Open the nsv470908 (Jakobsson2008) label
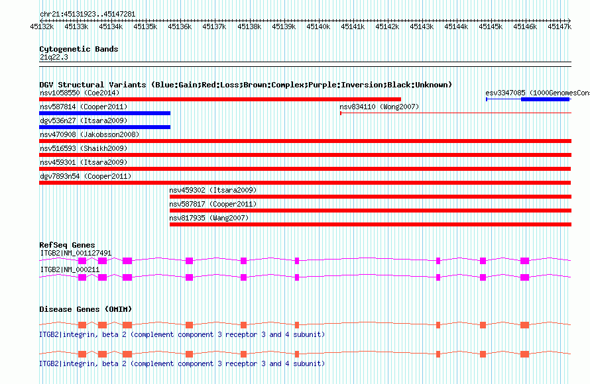 (89, 134)
